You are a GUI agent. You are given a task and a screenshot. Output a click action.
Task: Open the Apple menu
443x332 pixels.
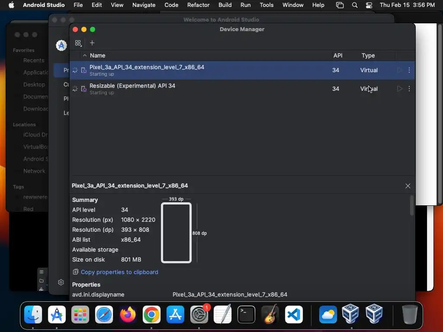coord(11,5)
